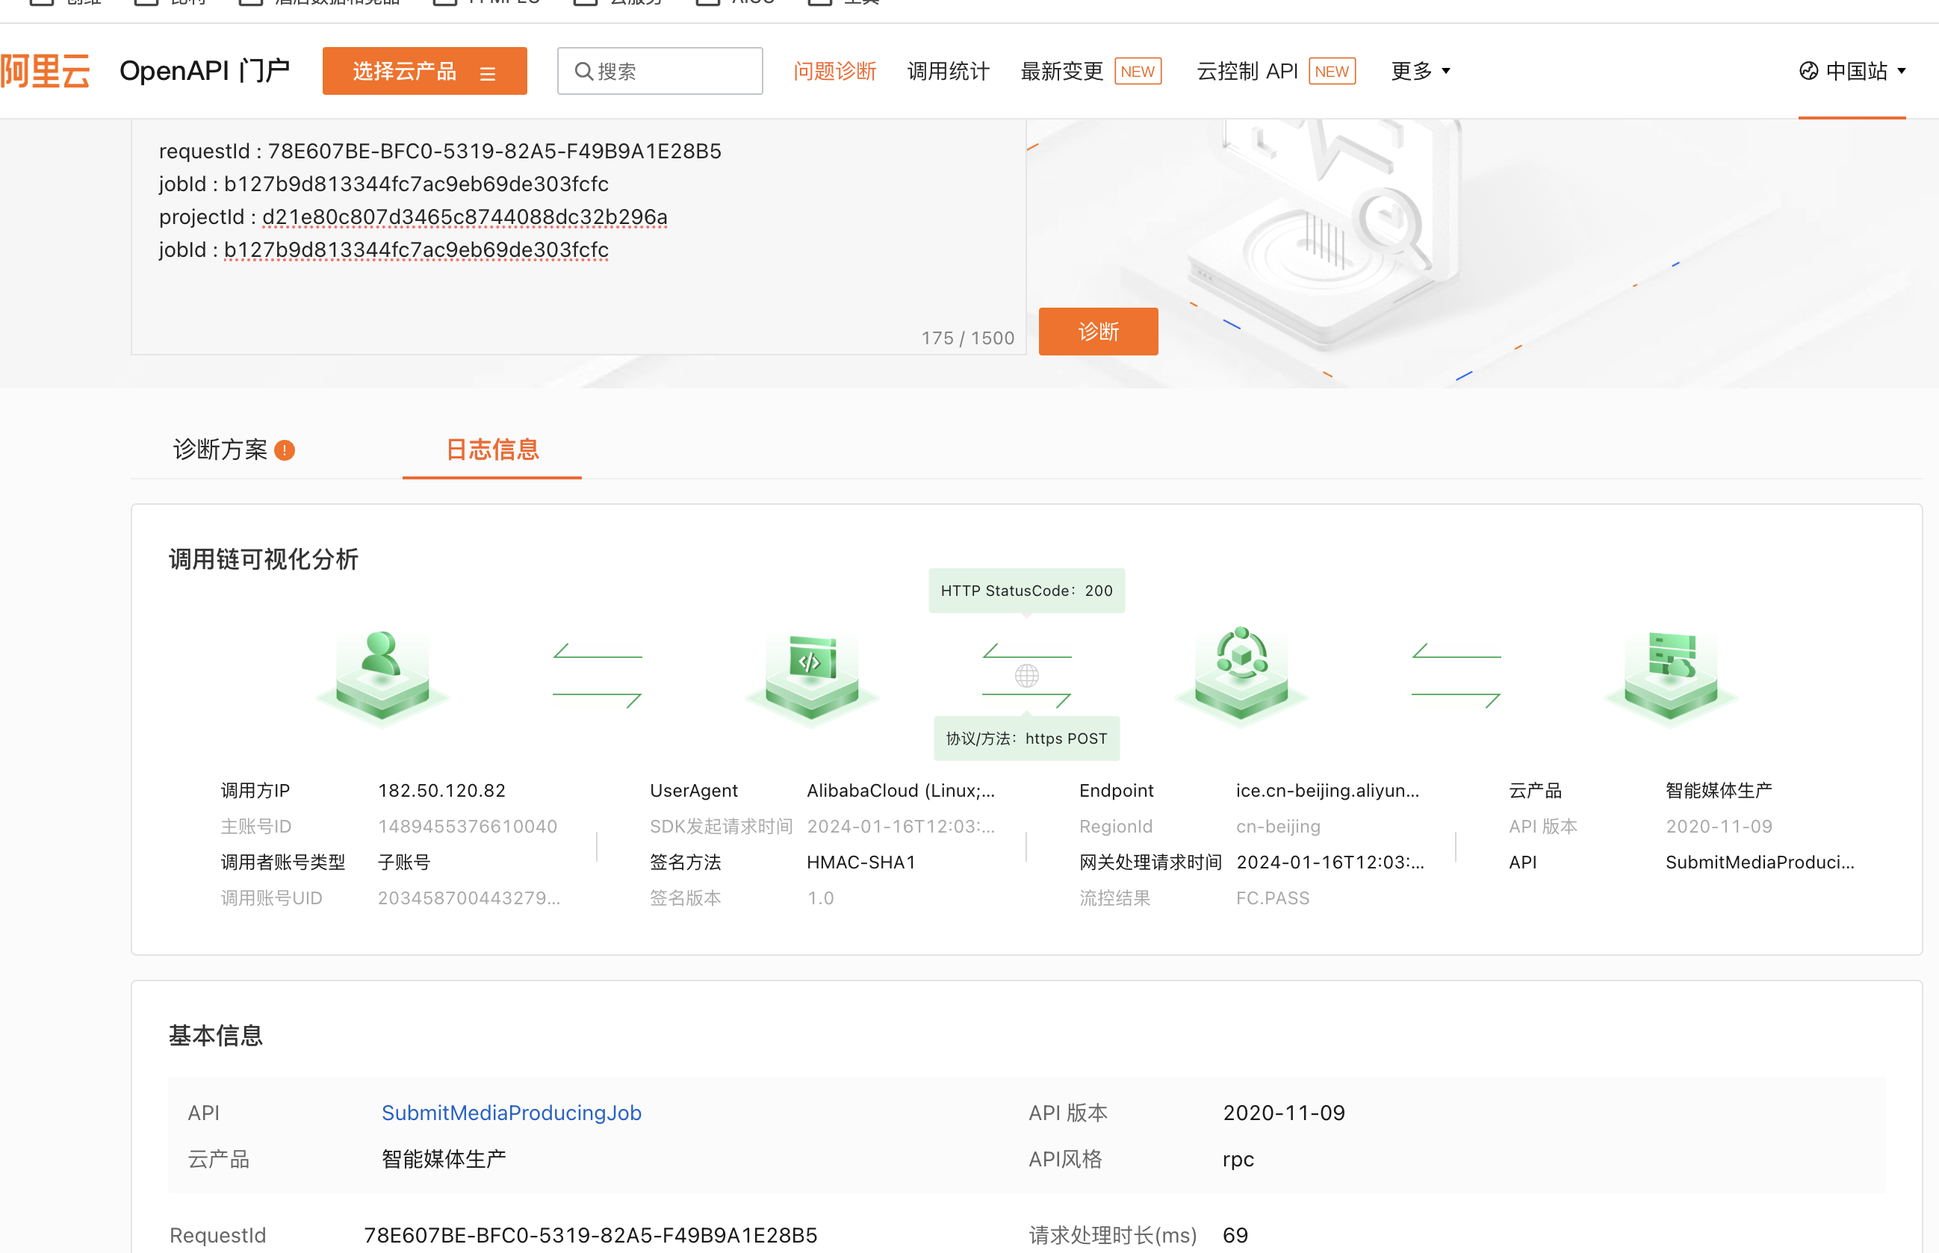Click inside the diagnosis text area
The width and height of the screenshot is (1939, 1253).
pyautogui.click(x=579, y=236)
